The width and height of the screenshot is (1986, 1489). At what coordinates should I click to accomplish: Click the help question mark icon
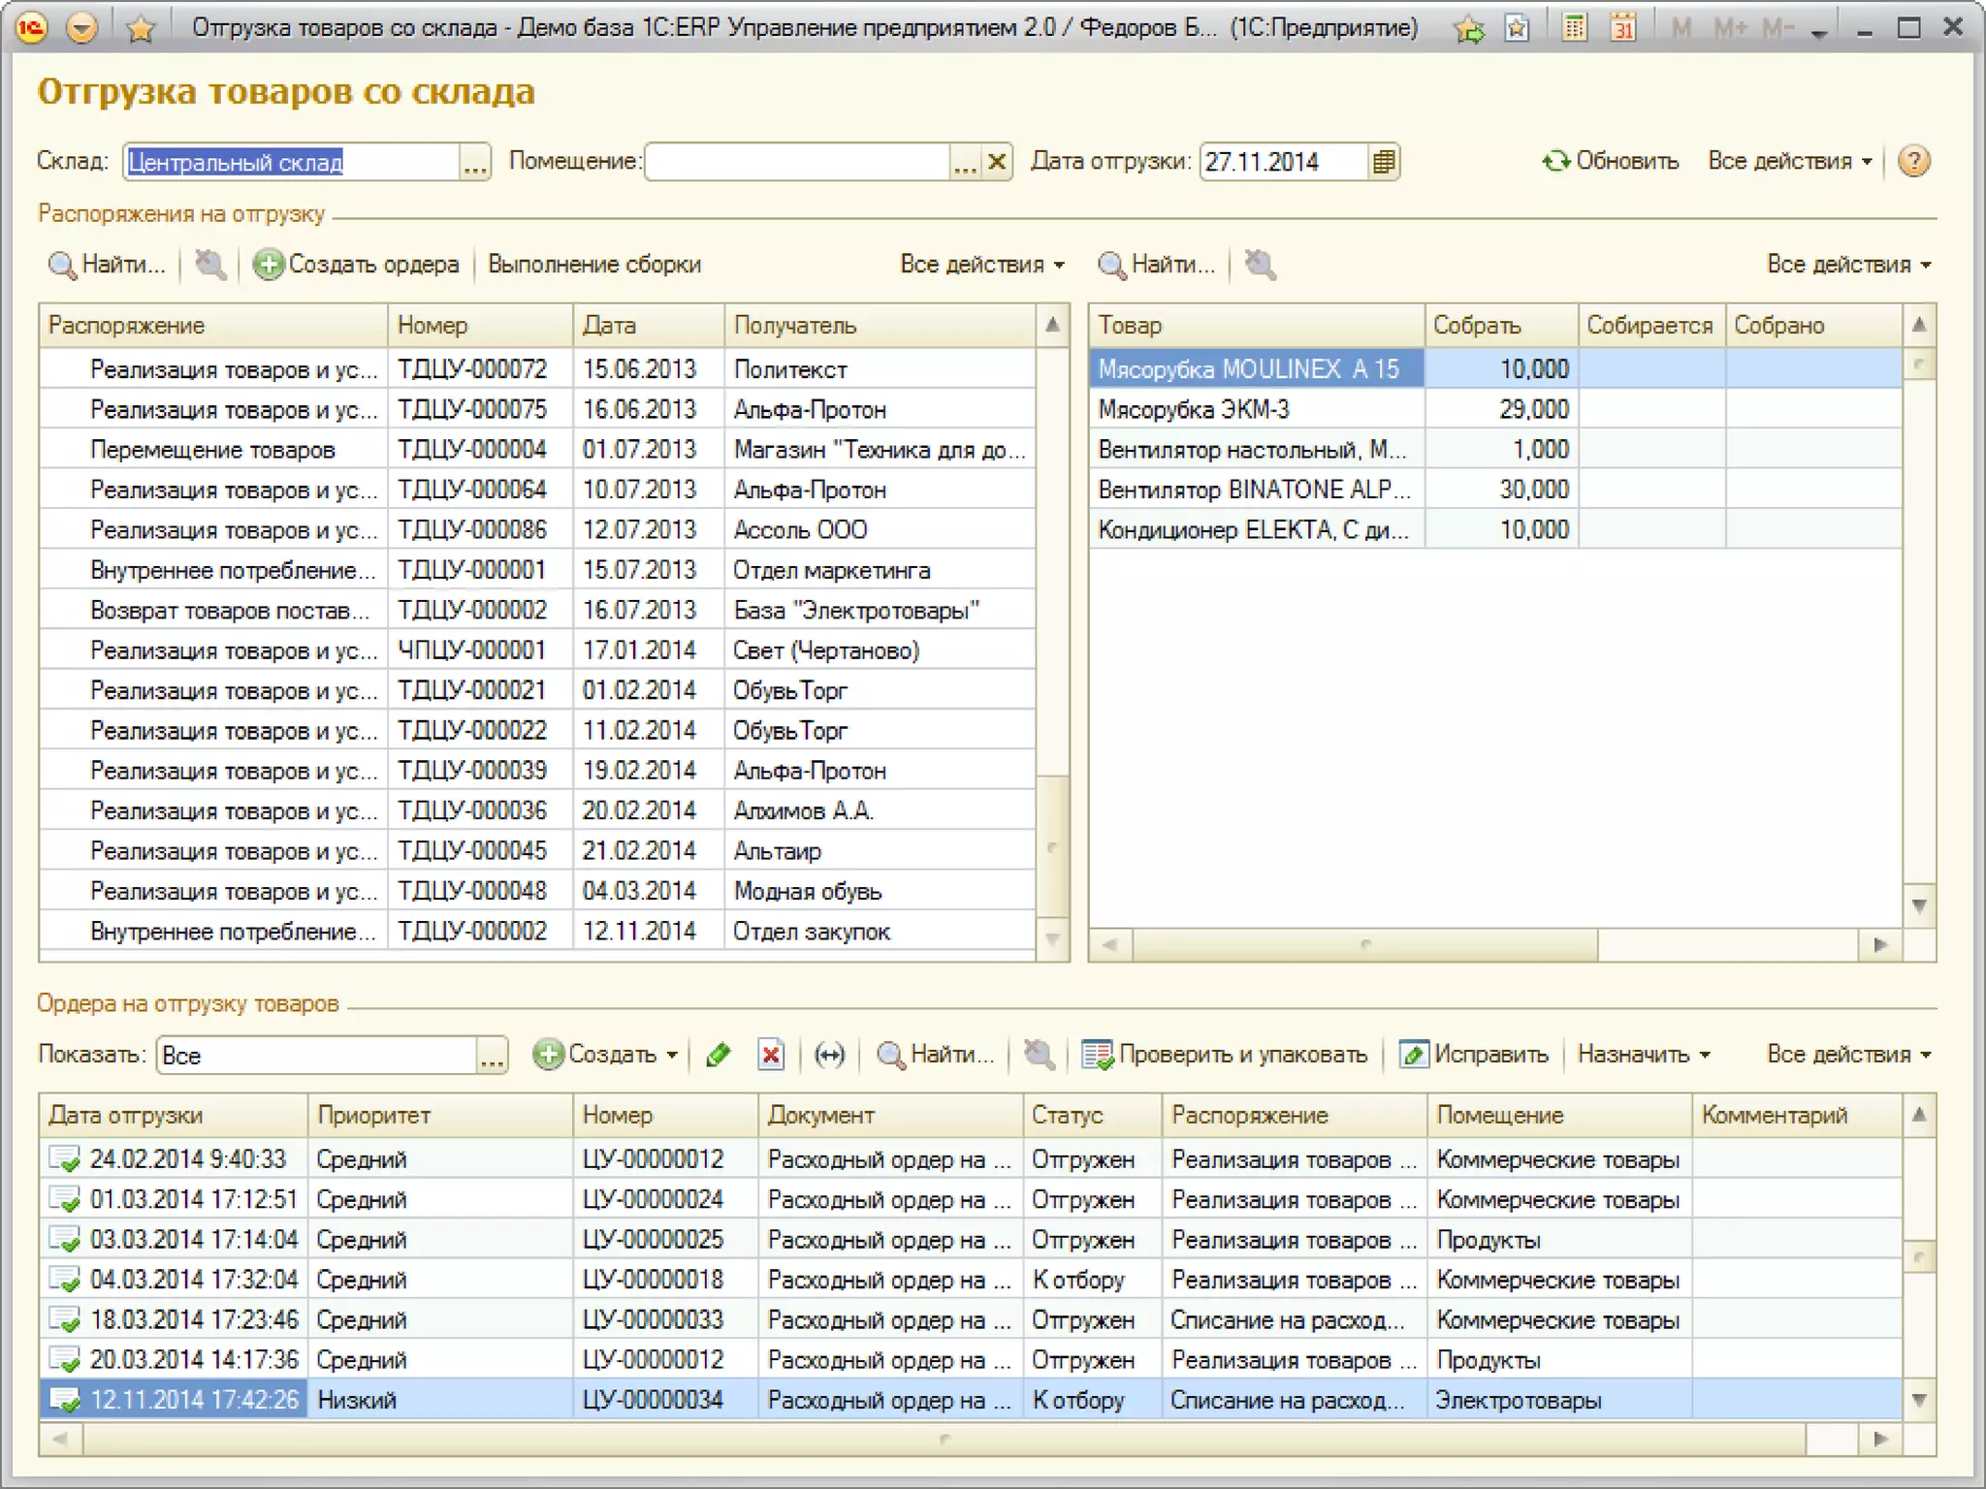point(1912,161)
